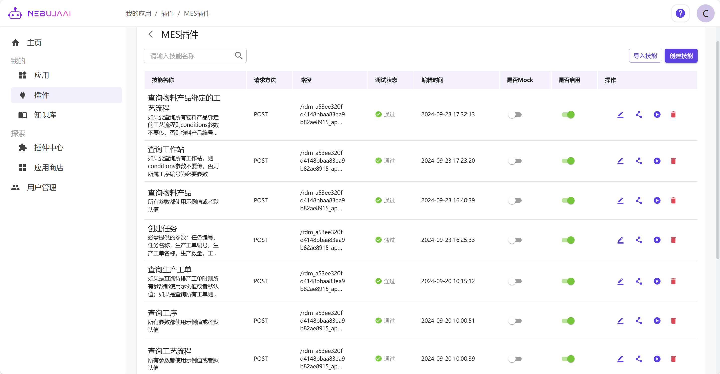Enable Mock for 查询生产工单 row
Image resolution: width=720 pixels, height=374 pixels.
(x=515, y=281)
